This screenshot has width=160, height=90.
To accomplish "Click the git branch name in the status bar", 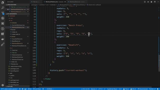I will point(9,89).
